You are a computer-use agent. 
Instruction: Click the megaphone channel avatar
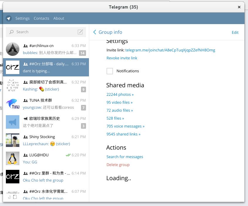coord(13,122)
